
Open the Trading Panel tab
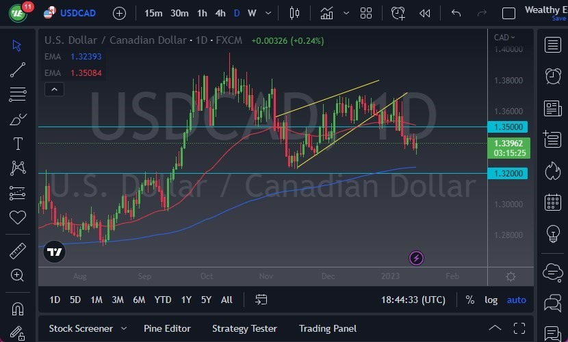tap(328, 328)
